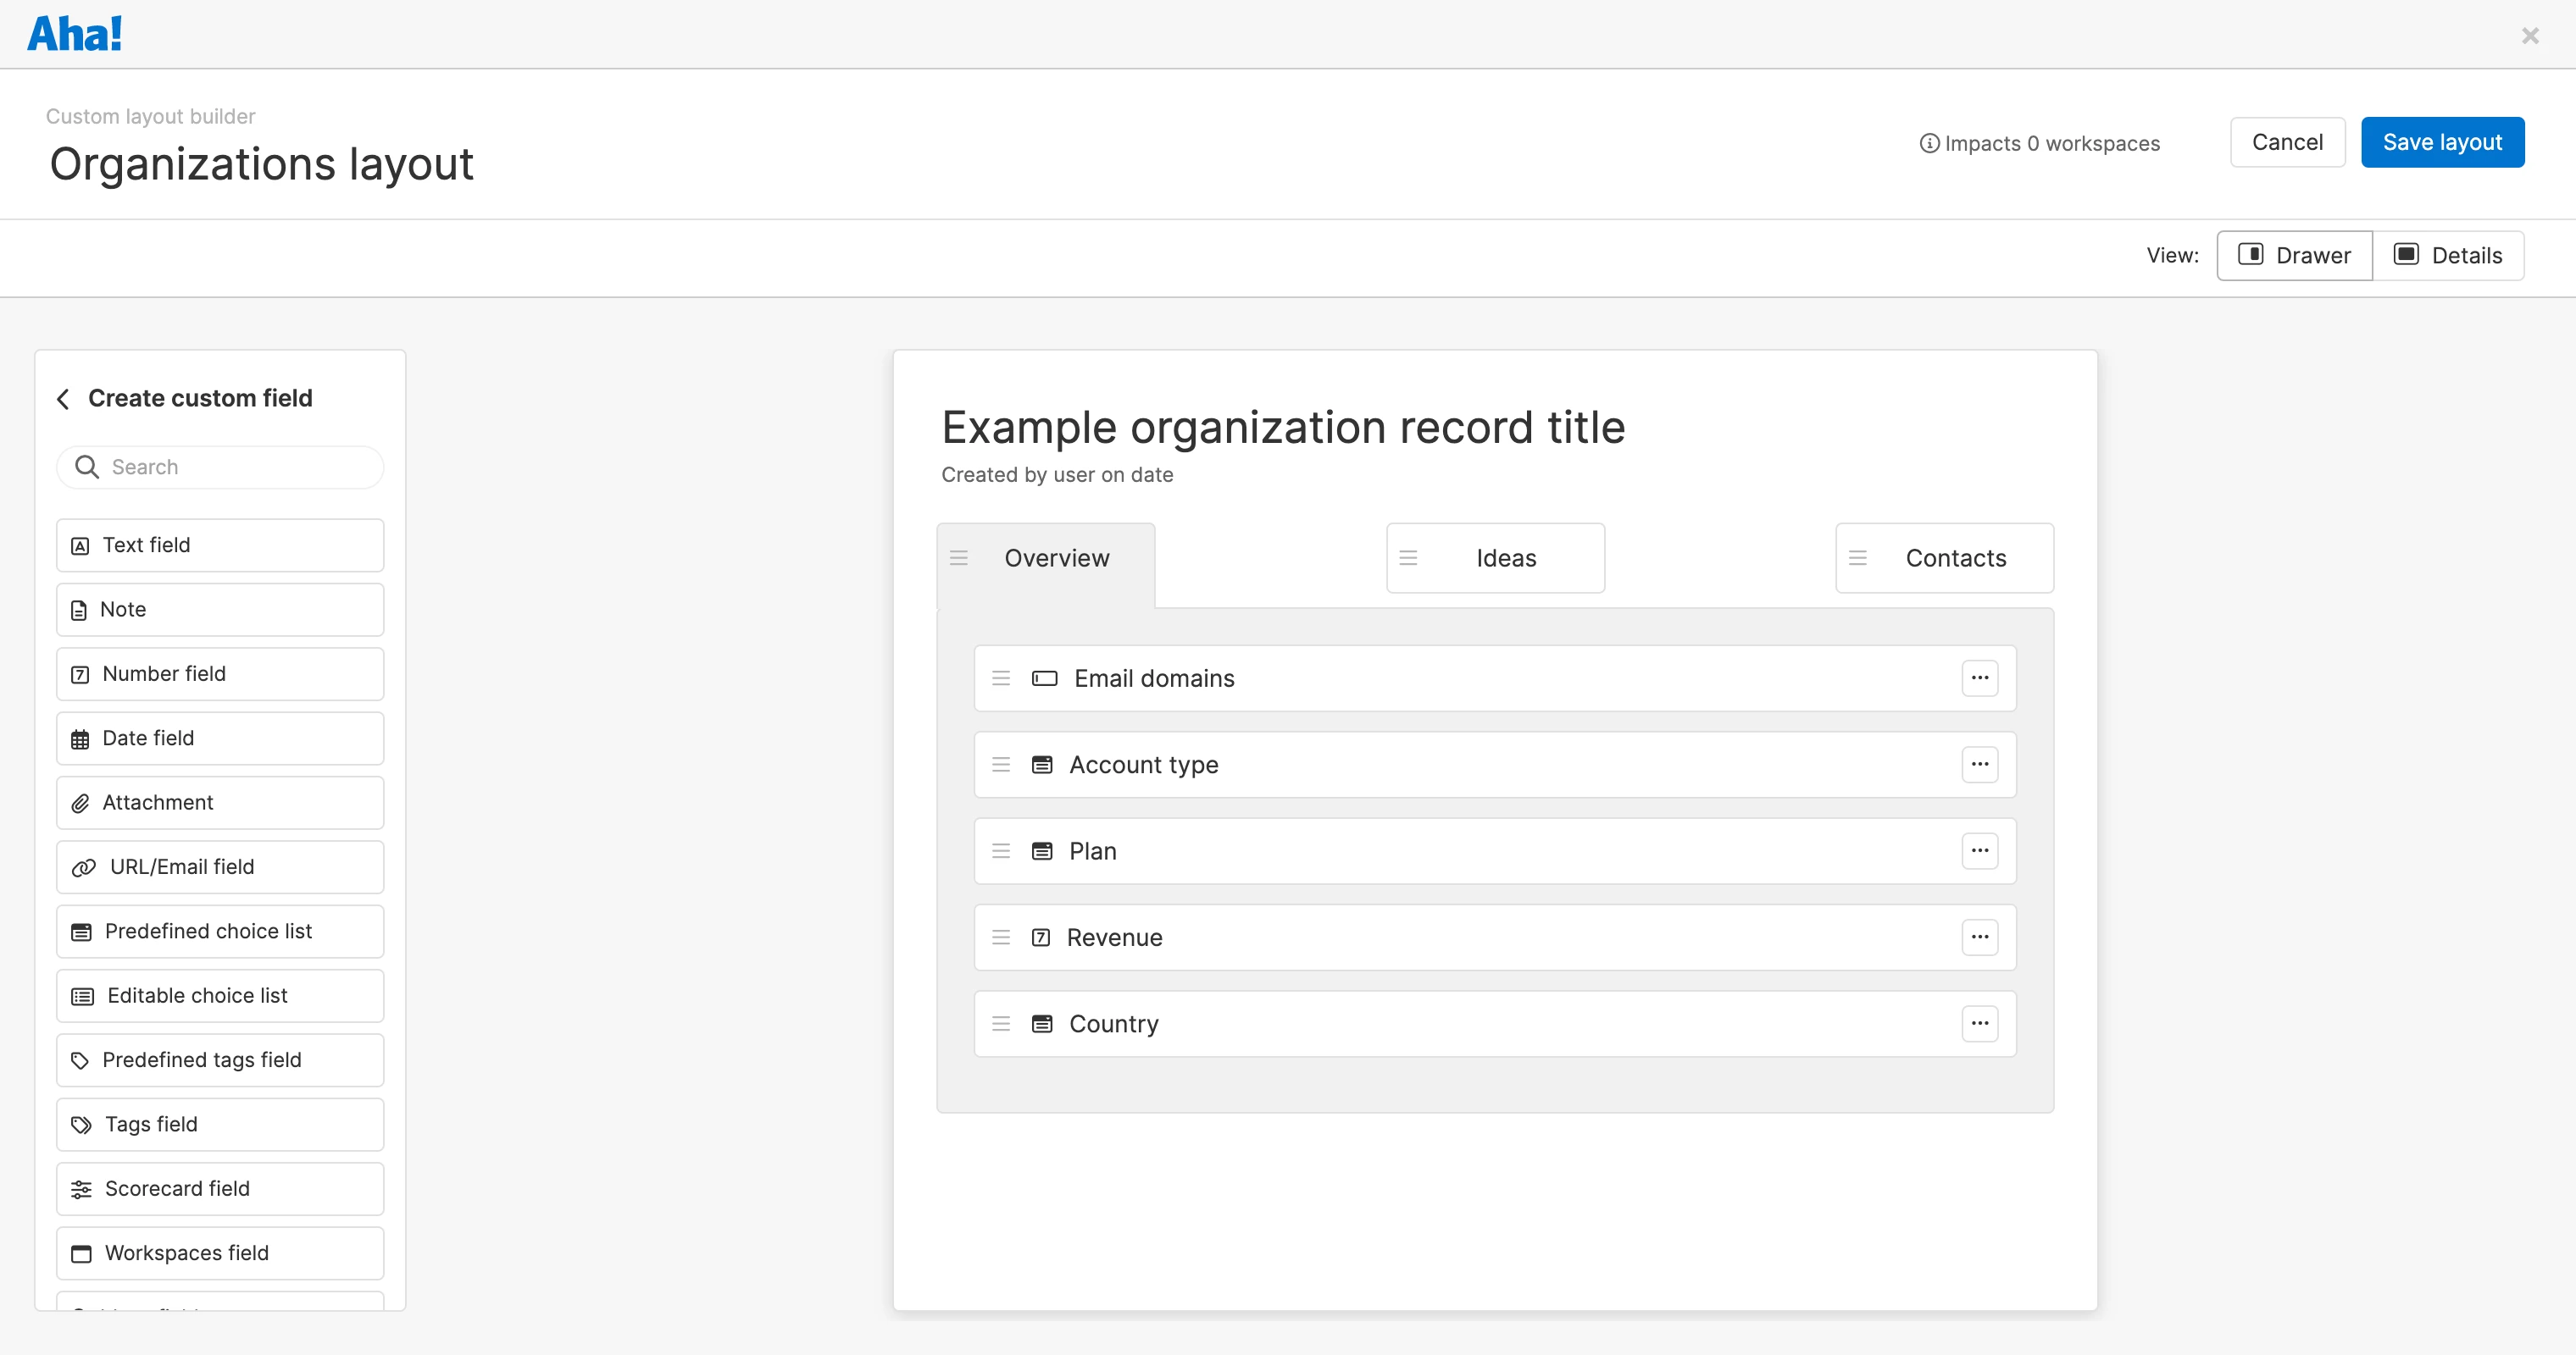The width and height of the screenshot is (2576, 1355).
Task: Click the drag handle on the Ideas tab
Action: [x=1408, y=557]
